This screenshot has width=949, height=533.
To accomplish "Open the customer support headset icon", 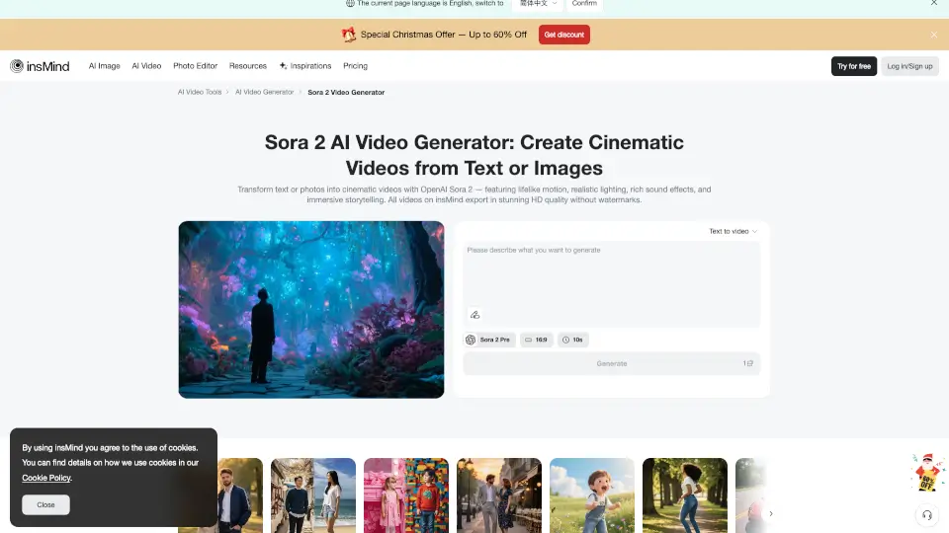I will pos(926,515).
